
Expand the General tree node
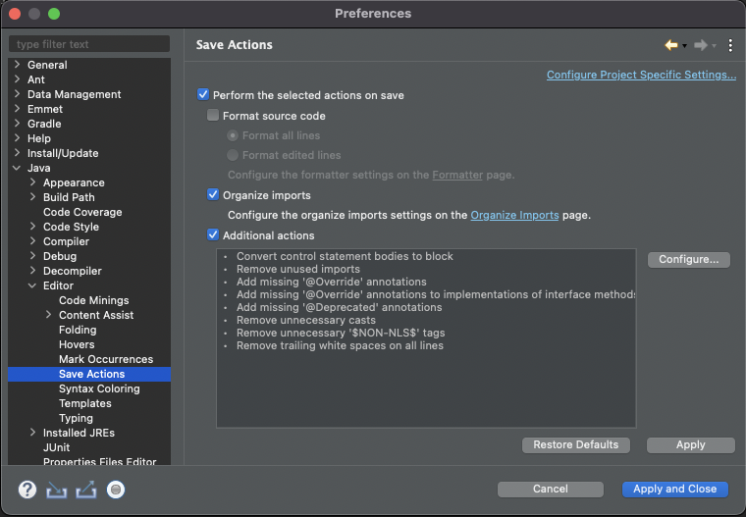pos(17,65)
